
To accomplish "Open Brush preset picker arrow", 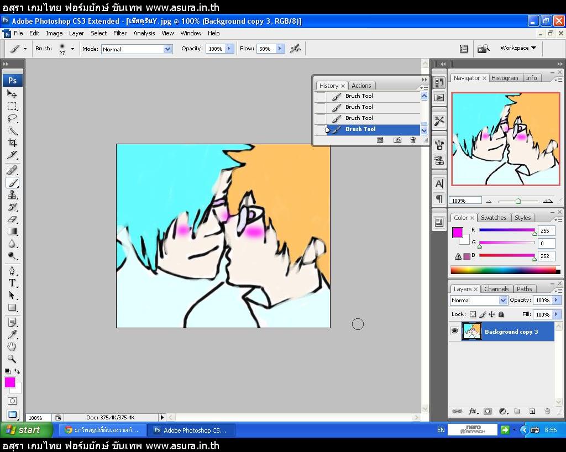I will (x=72, y=49).
